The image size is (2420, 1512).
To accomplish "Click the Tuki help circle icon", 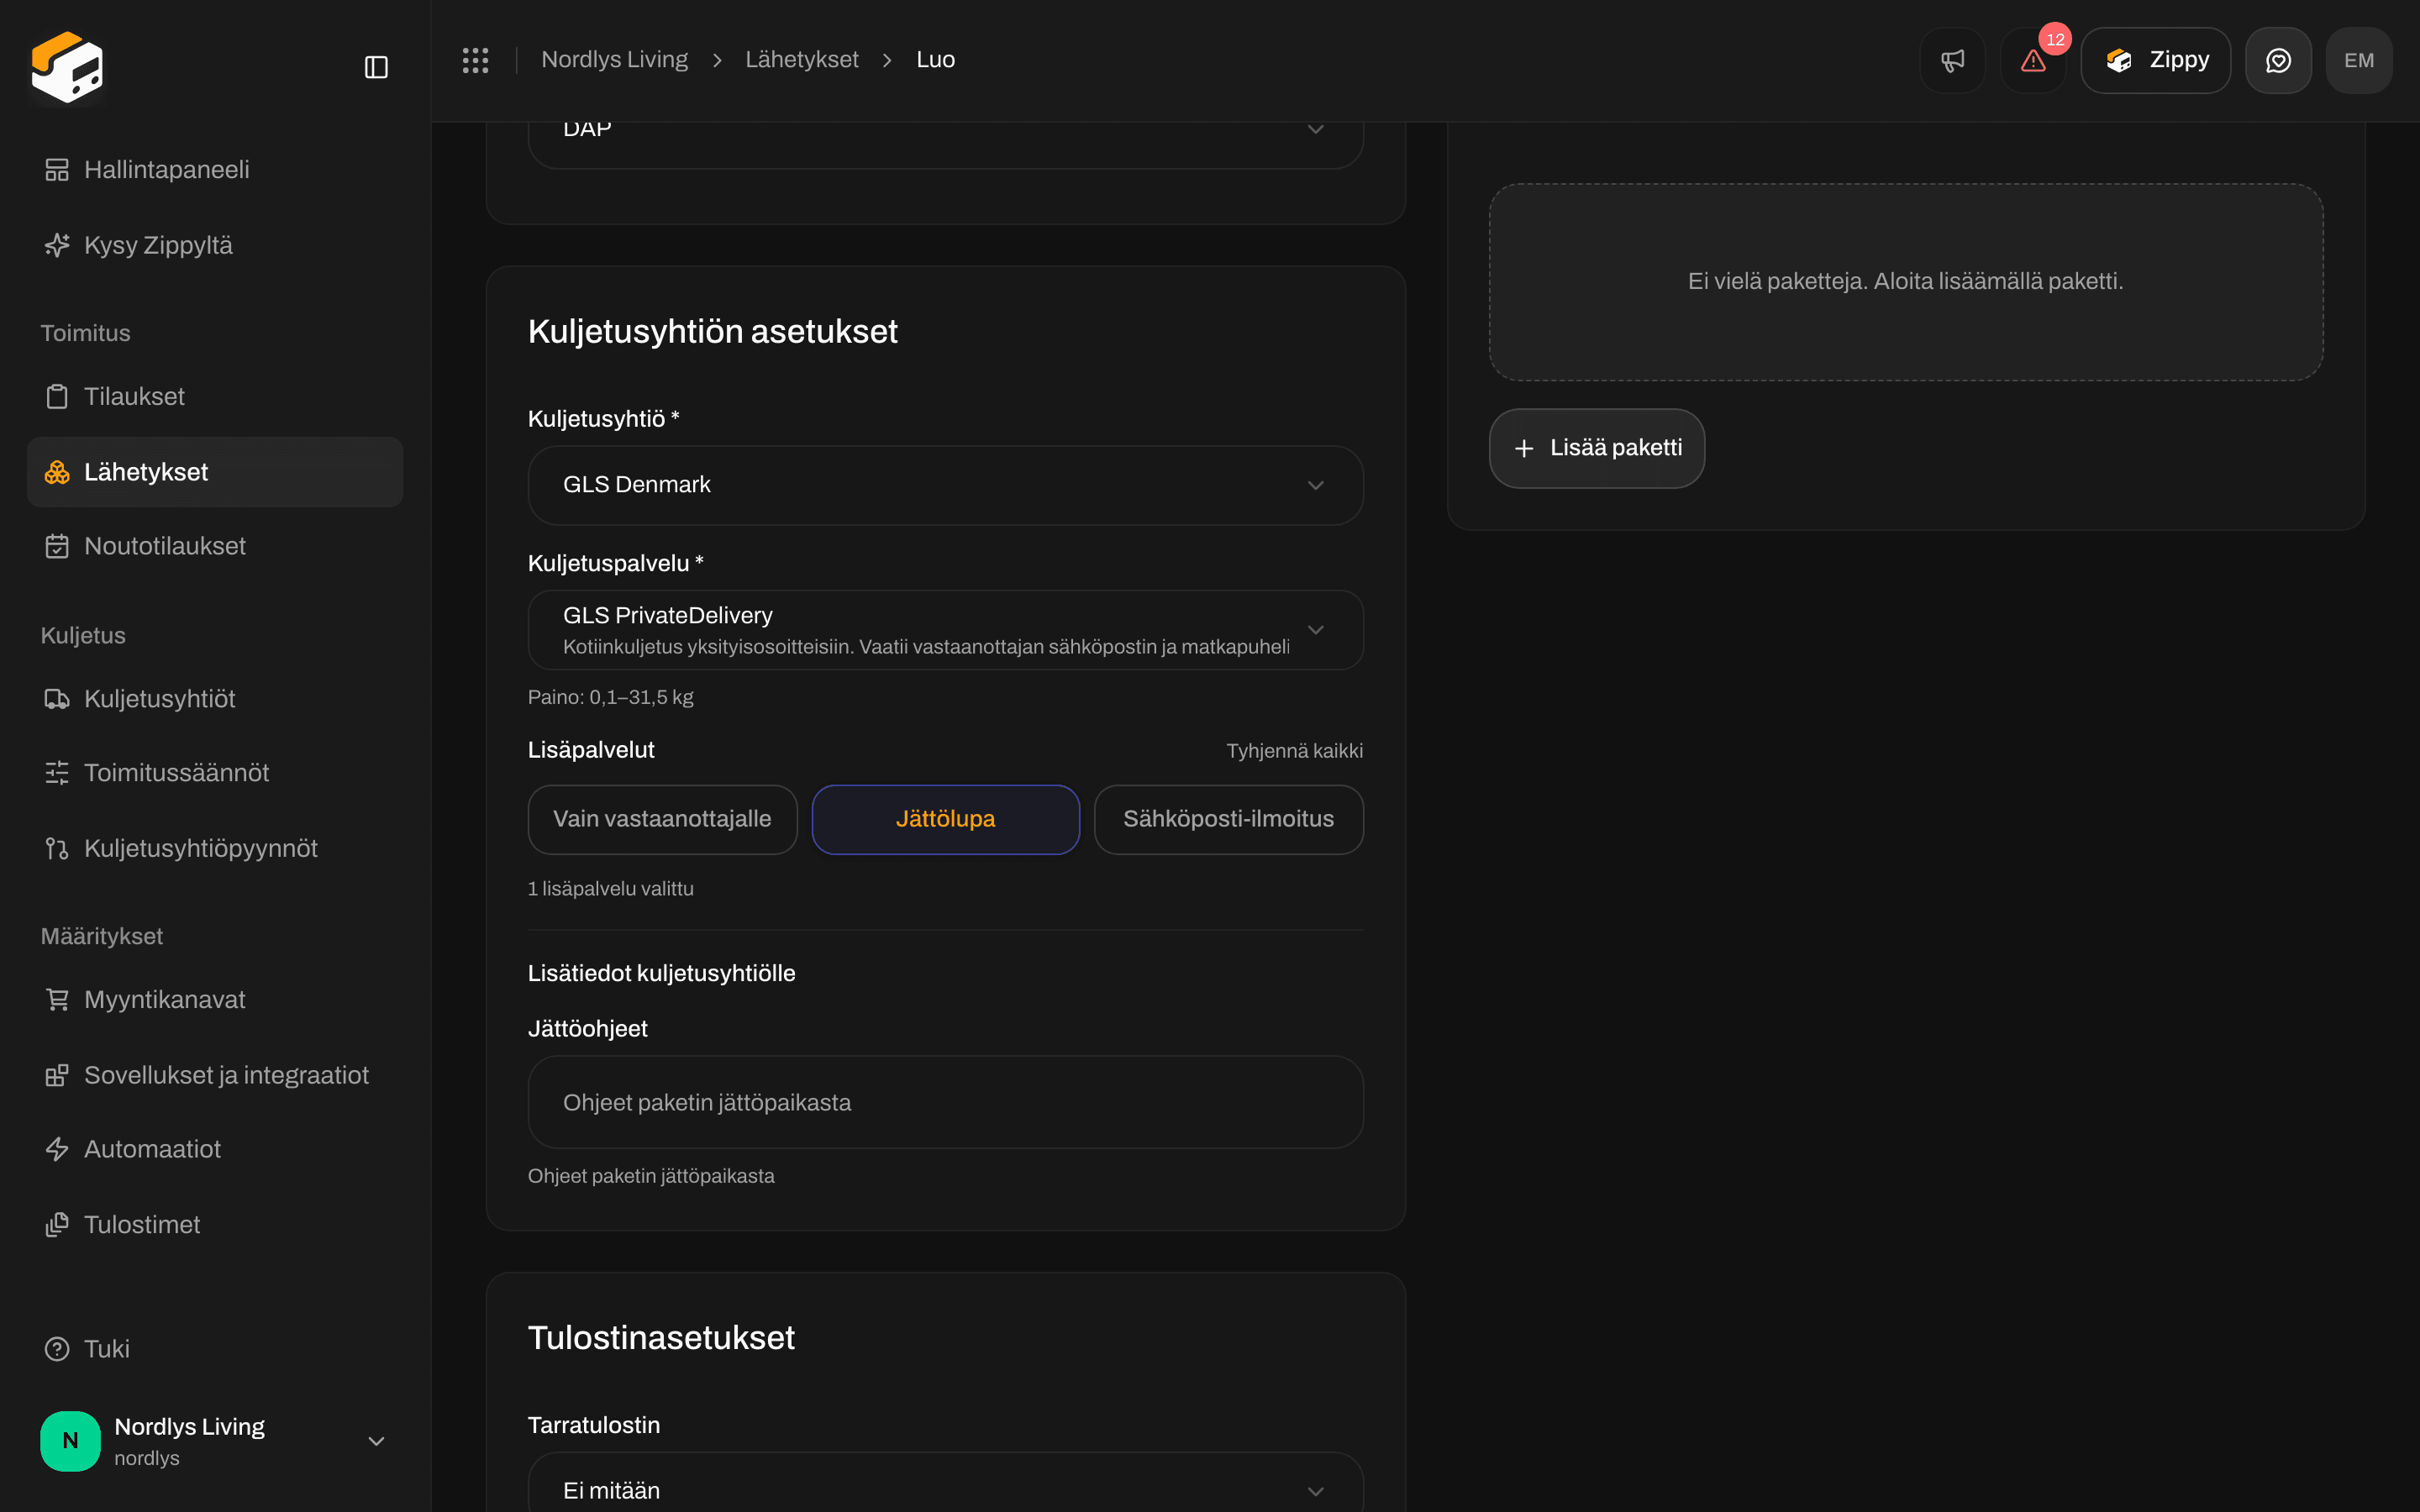I will click(x=57, y=1349).
